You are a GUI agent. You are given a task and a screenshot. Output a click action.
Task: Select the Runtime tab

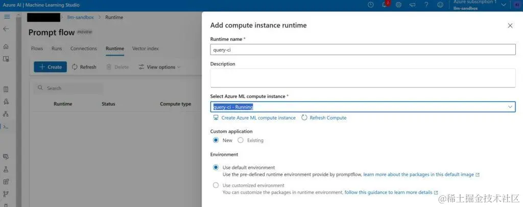coord(115,49)
